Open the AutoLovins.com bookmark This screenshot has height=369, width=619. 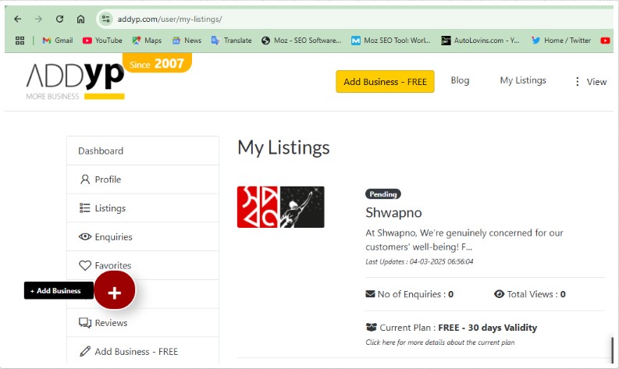[x=480, y=41]
